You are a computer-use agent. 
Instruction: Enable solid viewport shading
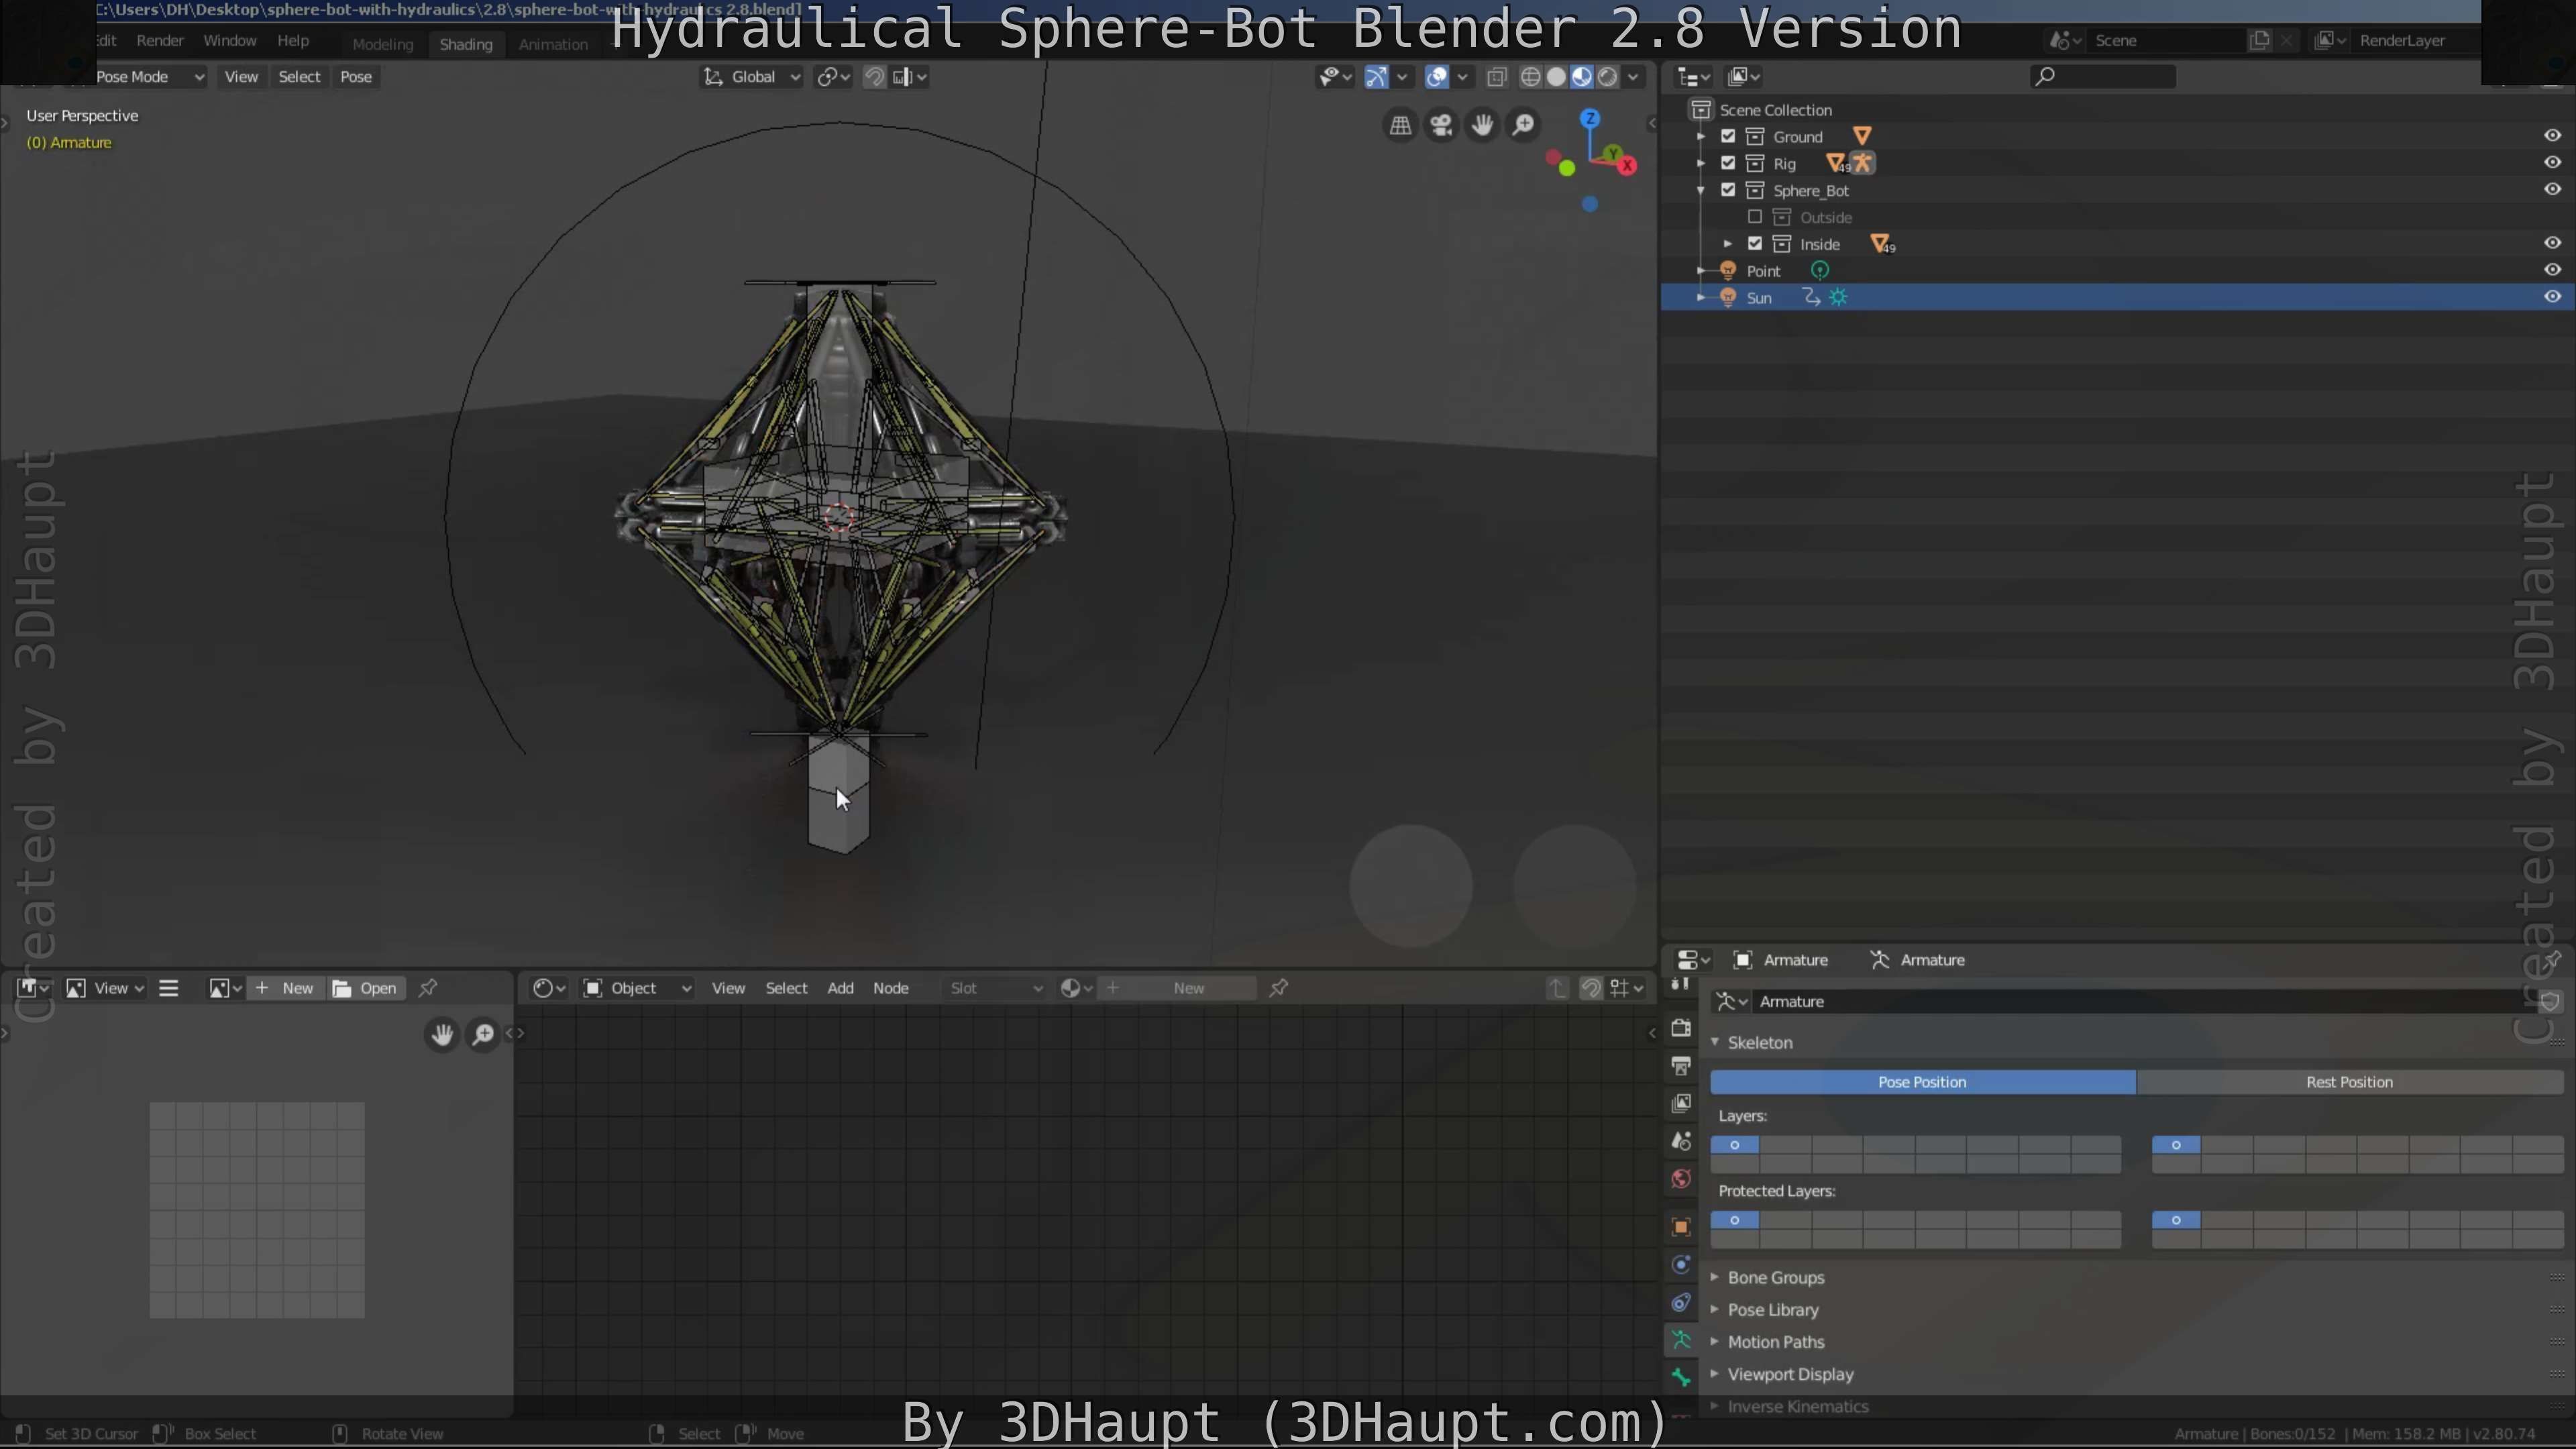(1556, 77)
